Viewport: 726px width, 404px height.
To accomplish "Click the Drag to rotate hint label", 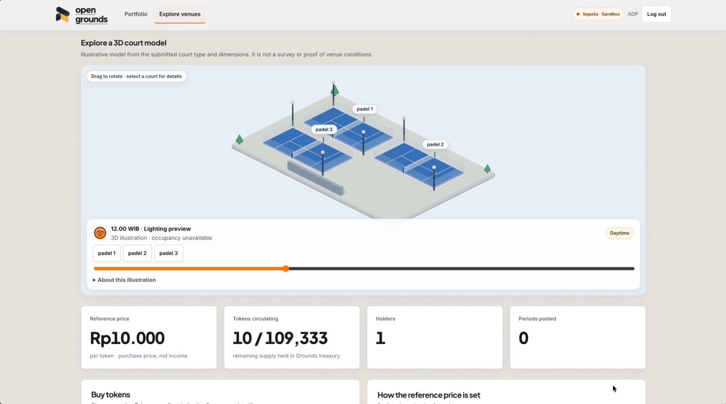I will pos(137,77).
